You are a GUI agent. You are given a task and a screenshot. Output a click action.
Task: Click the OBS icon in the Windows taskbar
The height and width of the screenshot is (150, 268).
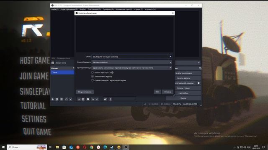126,147
